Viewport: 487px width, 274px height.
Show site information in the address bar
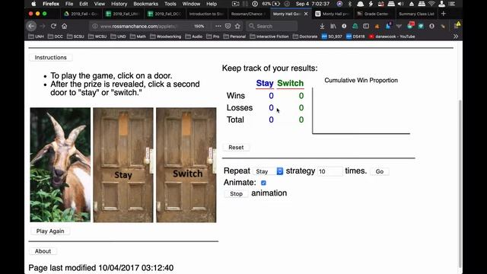[95, 26]
